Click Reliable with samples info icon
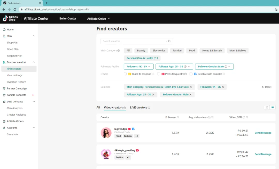Screen dimensions: 279x169 click(224, 74)
